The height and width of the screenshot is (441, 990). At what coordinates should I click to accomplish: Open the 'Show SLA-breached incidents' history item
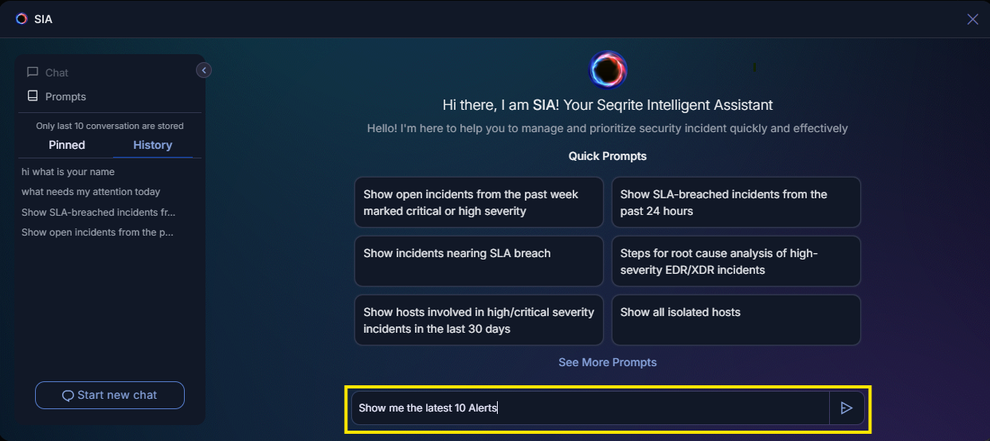tap(98, 213)
